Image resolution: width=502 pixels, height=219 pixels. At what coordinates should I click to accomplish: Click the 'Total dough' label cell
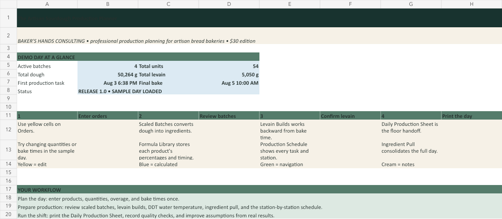(x=47, y=74)
